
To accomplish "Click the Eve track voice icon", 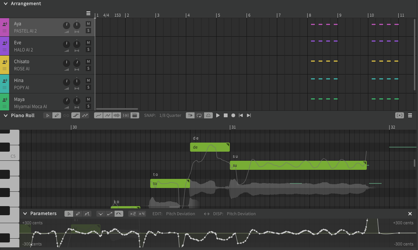I will pos(5,43).
